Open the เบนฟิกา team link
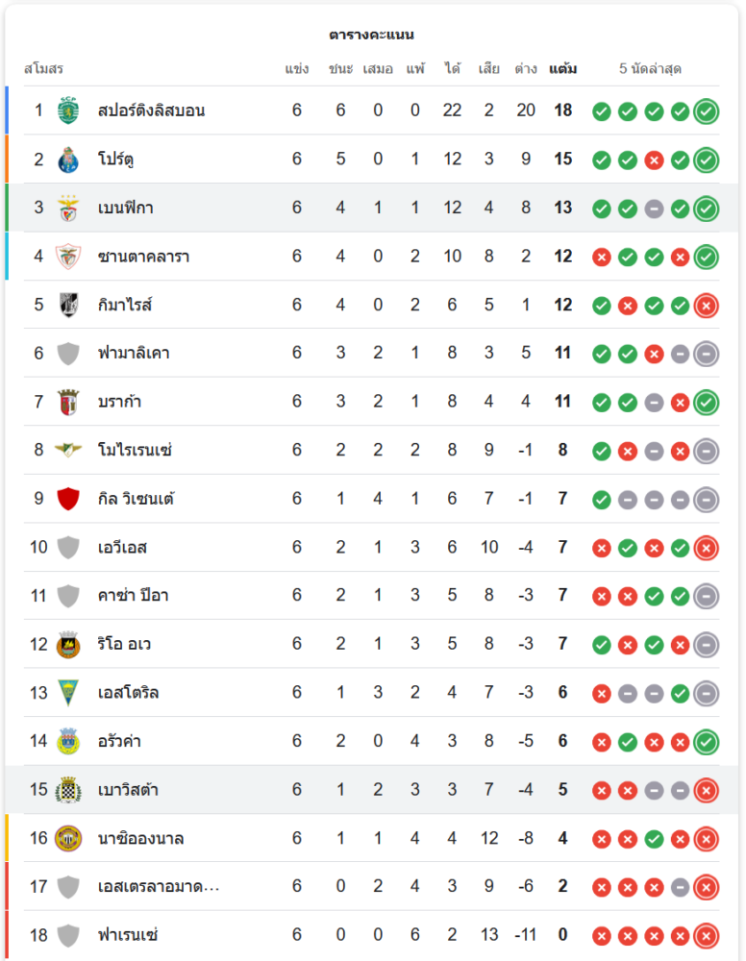 (x=126, y=208)
